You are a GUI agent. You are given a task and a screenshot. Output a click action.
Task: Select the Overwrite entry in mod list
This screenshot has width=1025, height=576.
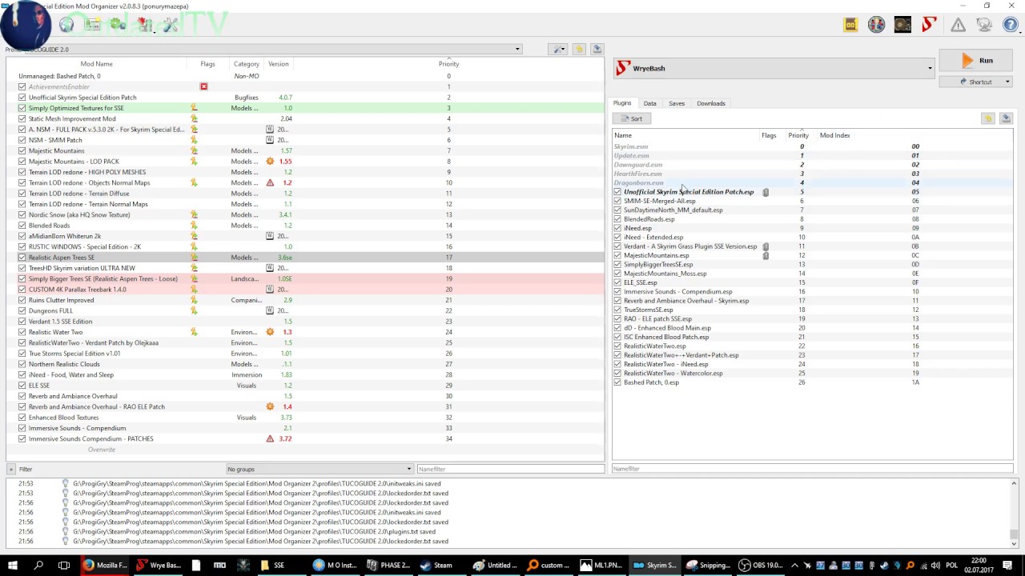pyautogui.click(x=304, y=450)
